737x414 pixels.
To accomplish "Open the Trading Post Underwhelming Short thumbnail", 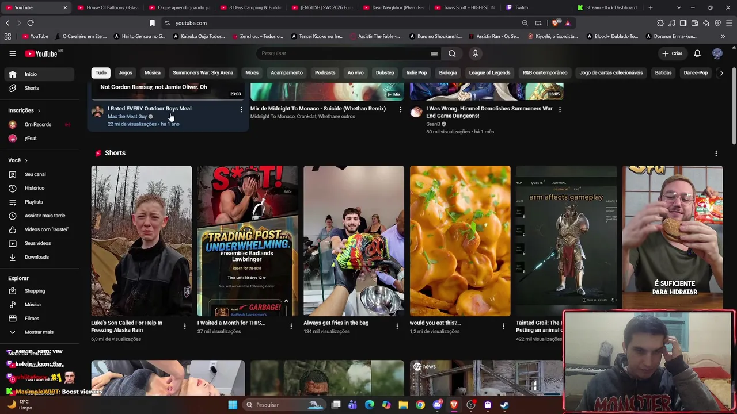I will tap(248, 241).
